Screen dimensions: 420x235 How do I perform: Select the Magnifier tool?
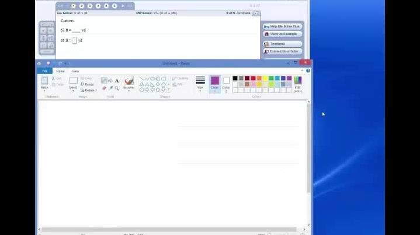coord(117,88)
